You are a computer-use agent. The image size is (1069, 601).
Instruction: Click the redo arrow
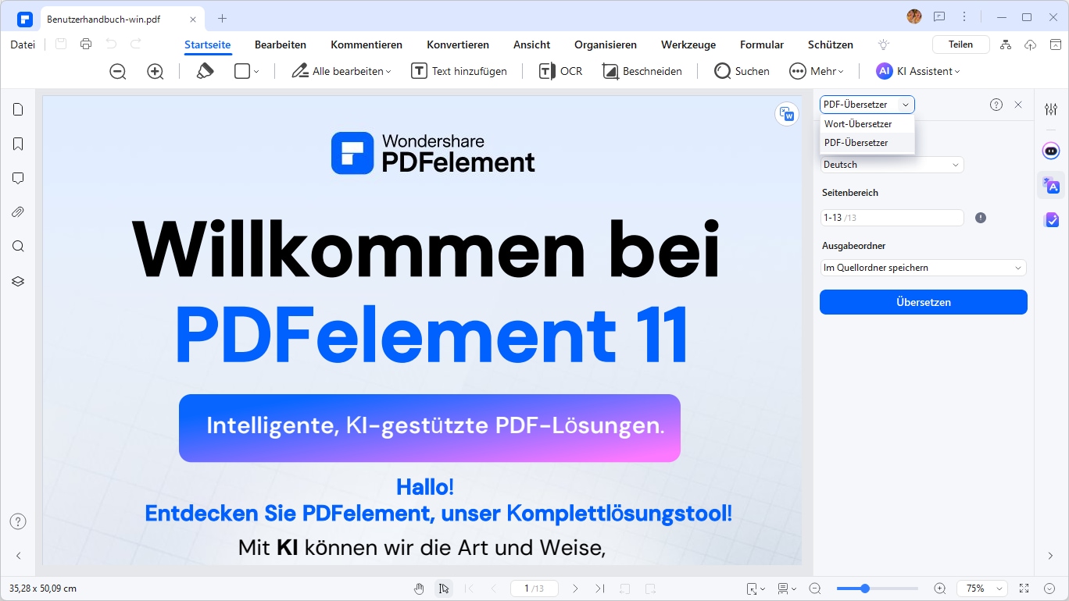(136, 44)
